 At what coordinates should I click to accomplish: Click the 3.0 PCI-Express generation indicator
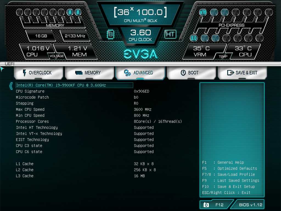point(194,38)
